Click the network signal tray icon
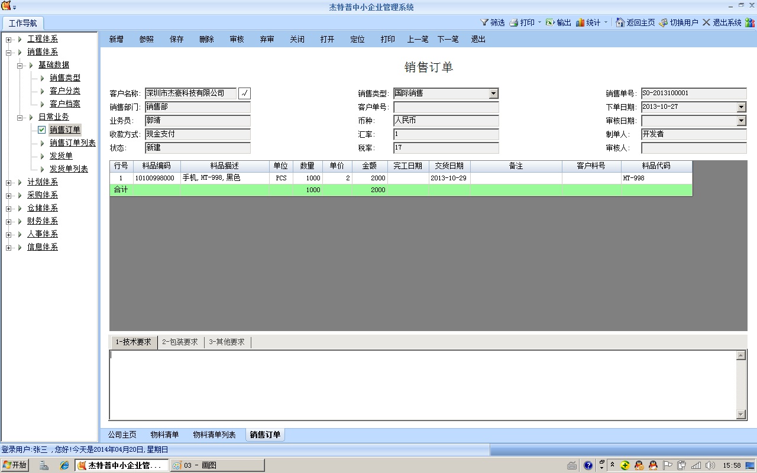The width and height of the screenshot is (757, 473). pos(696,465)
